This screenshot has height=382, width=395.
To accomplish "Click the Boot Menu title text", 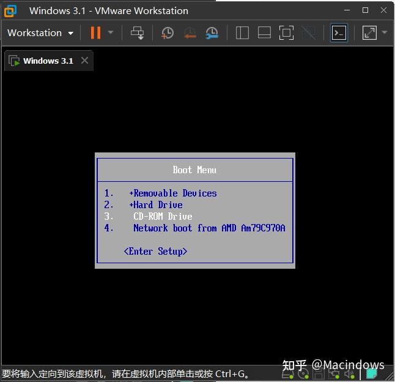I will [x=194, y=170].
